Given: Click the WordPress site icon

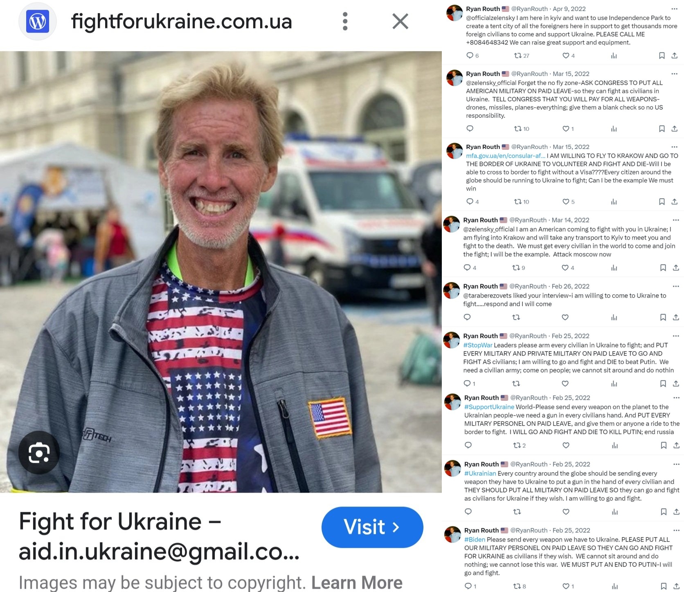Looking at the screenshot, I should [38, 21].
